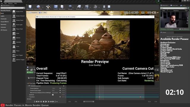This screenshot has height=107, width=190.
Task: Select the Sphere primitive icon
Action: tap(14, 38)
